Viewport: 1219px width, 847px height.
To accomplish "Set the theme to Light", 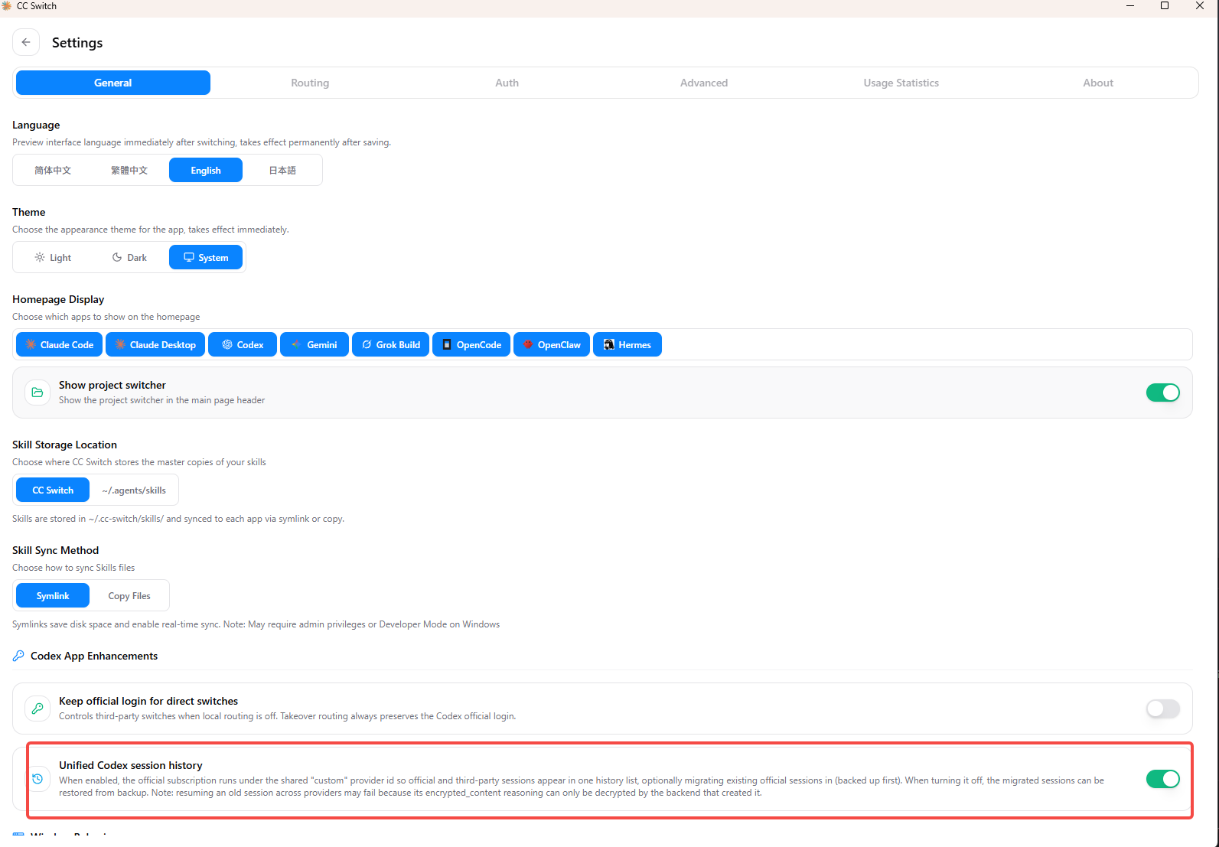I will coord(53,257).
